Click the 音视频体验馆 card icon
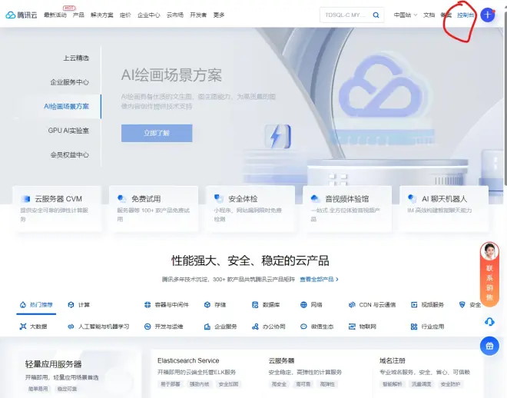Image resolution: width=507 pixels, height=398 pixels. click(315, 198)
